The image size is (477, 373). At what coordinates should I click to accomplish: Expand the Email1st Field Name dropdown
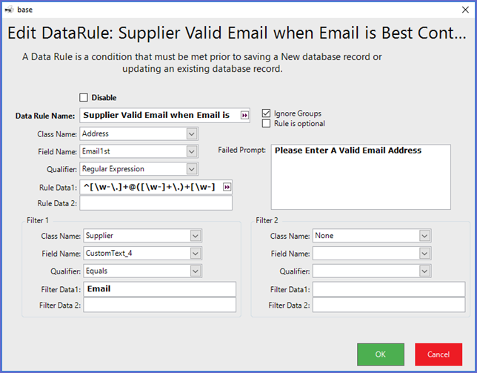(191, 151)
